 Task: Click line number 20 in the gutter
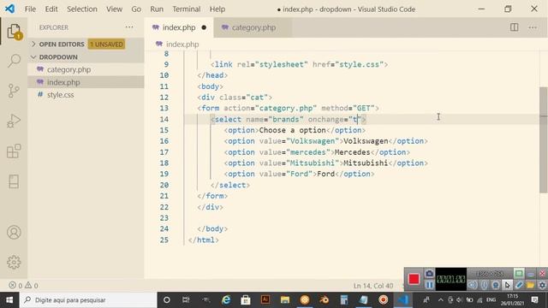(x=164, y=185)
